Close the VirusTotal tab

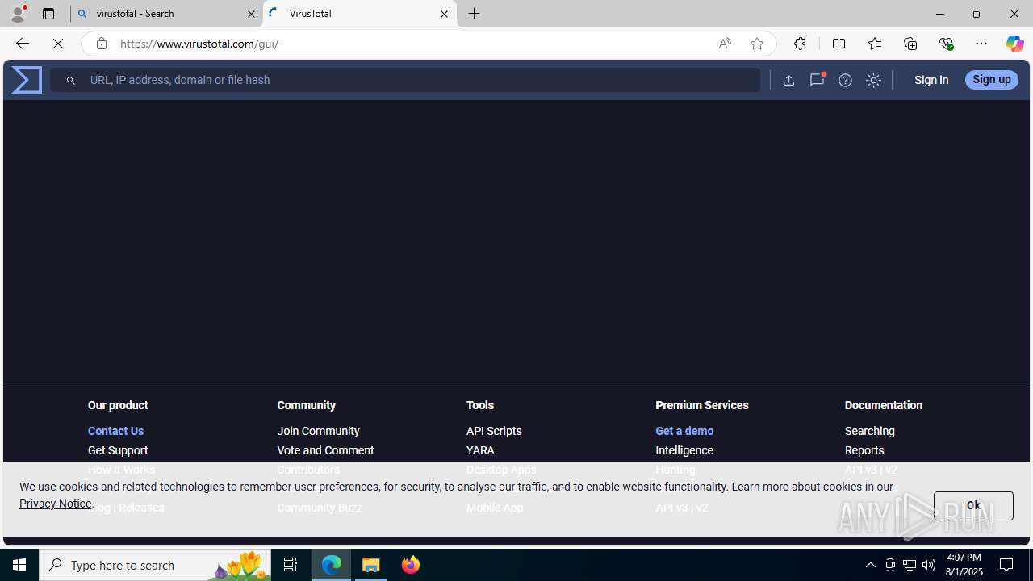[444, 14]
